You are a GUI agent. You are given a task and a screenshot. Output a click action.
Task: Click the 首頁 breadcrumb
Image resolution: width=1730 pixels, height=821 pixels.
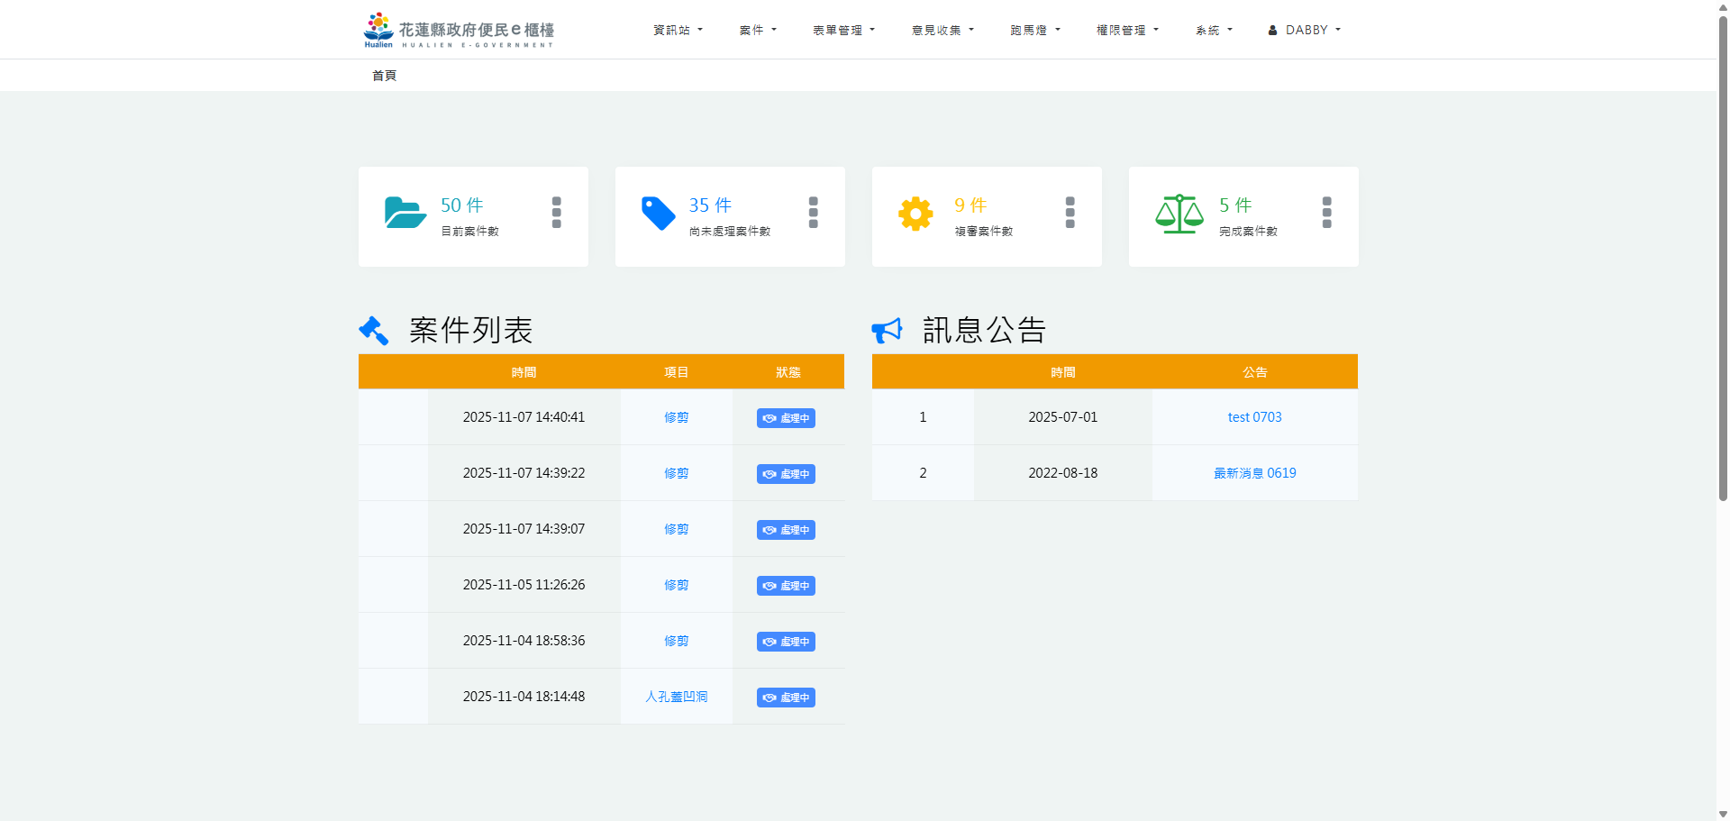[x=384, y=76]
